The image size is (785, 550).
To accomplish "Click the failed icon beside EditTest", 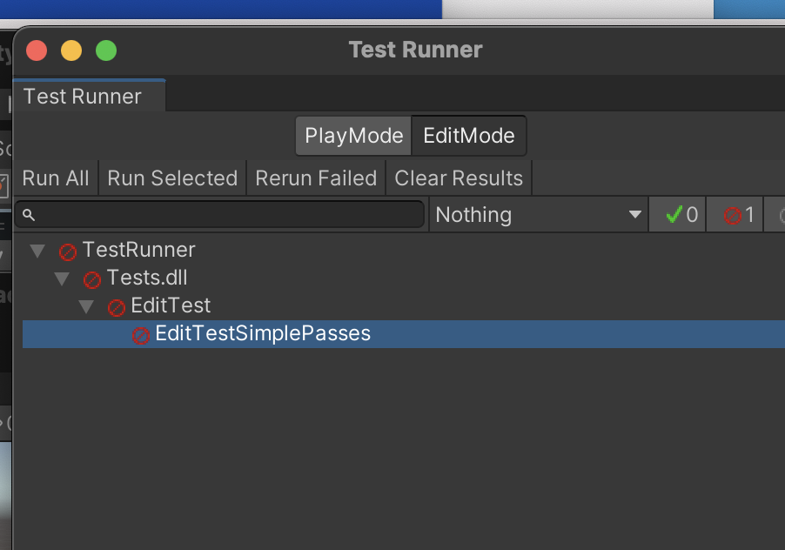I will 117,307.
